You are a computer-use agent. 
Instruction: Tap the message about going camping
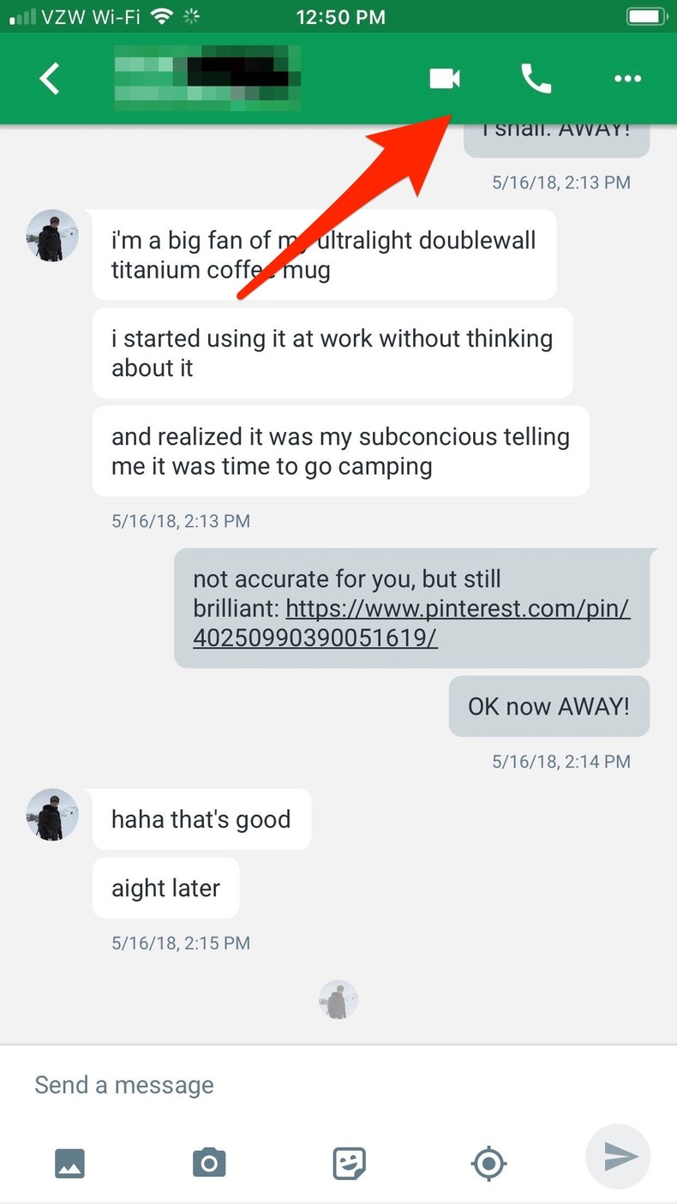(340, 452)
